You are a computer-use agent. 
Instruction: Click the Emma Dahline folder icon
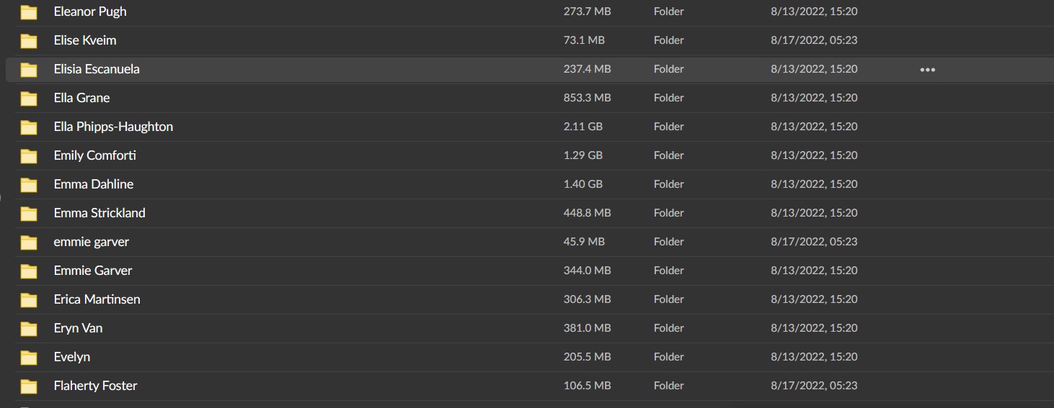[x=29, y=185]
